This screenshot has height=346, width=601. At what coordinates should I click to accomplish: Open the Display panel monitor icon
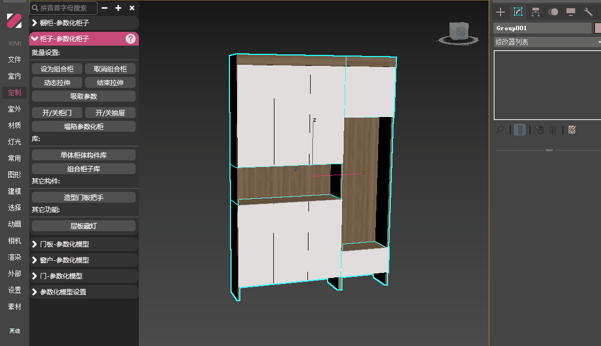coord(571,12)
